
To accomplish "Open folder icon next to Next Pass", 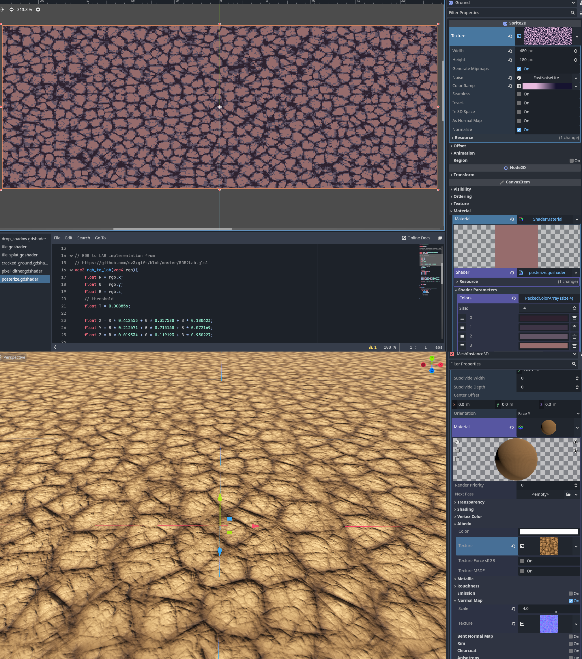I will click(x=568, y=494).
